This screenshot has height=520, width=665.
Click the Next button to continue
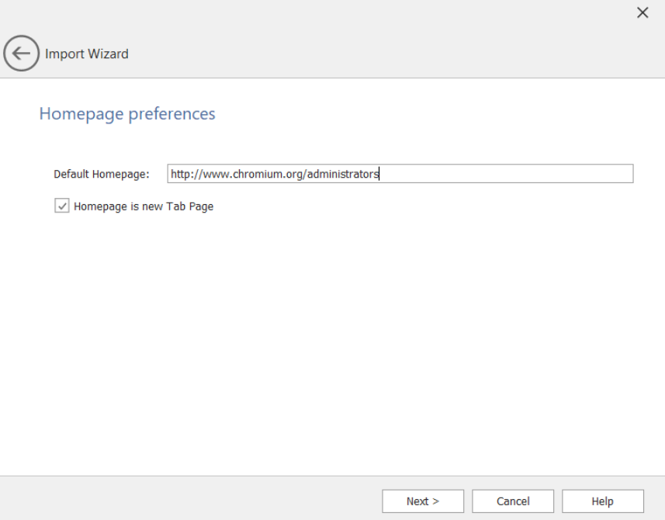(423, 501)
